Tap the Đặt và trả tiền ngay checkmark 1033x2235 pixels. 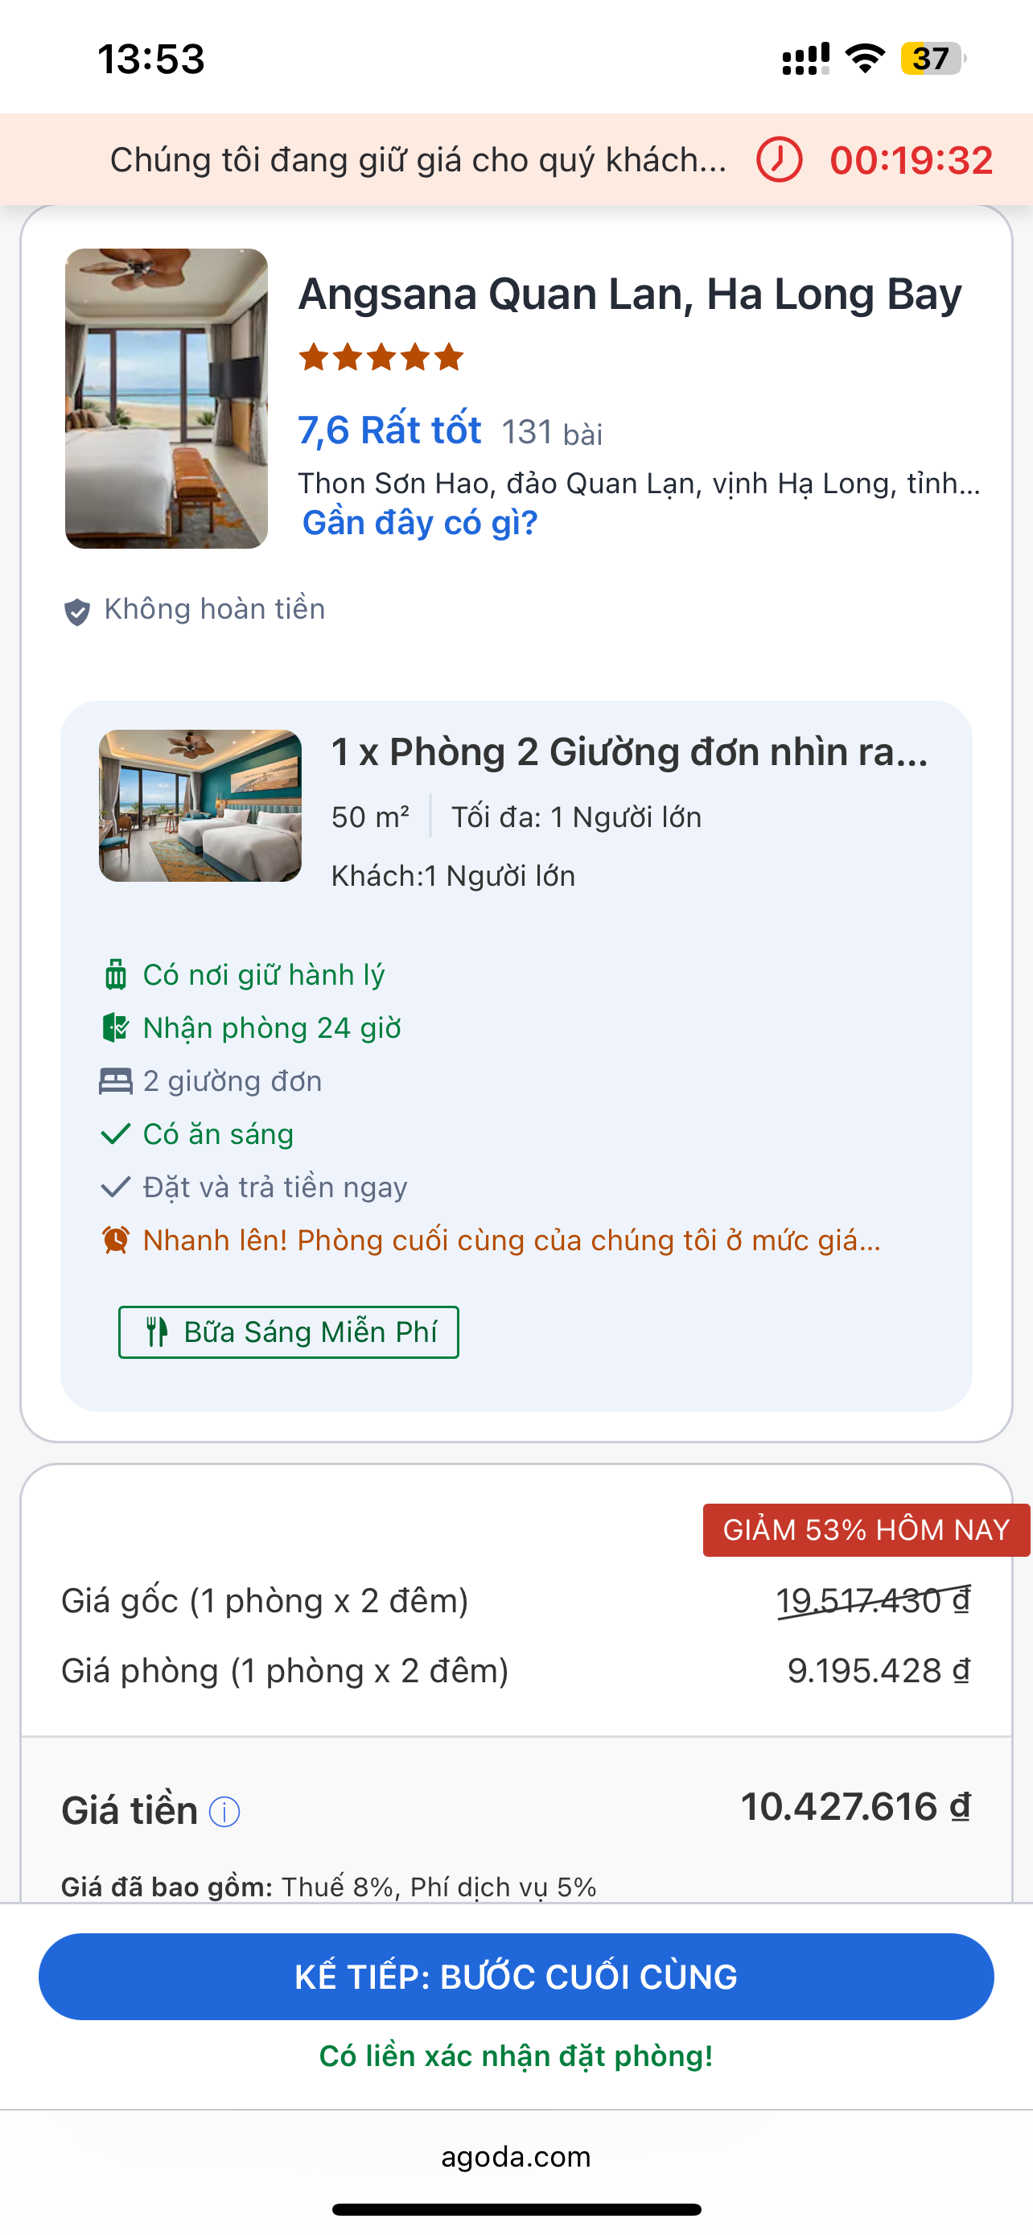tap(115, 1187)
